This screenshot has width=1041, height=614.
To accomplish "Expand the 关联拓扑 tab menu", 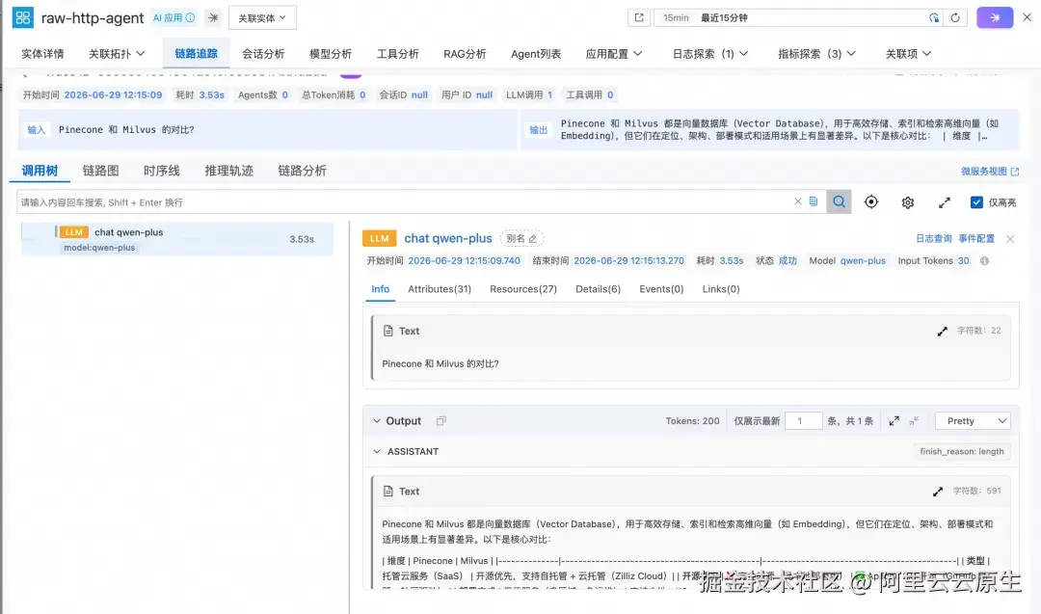I will pyautogui.click(x=117, y=54).
